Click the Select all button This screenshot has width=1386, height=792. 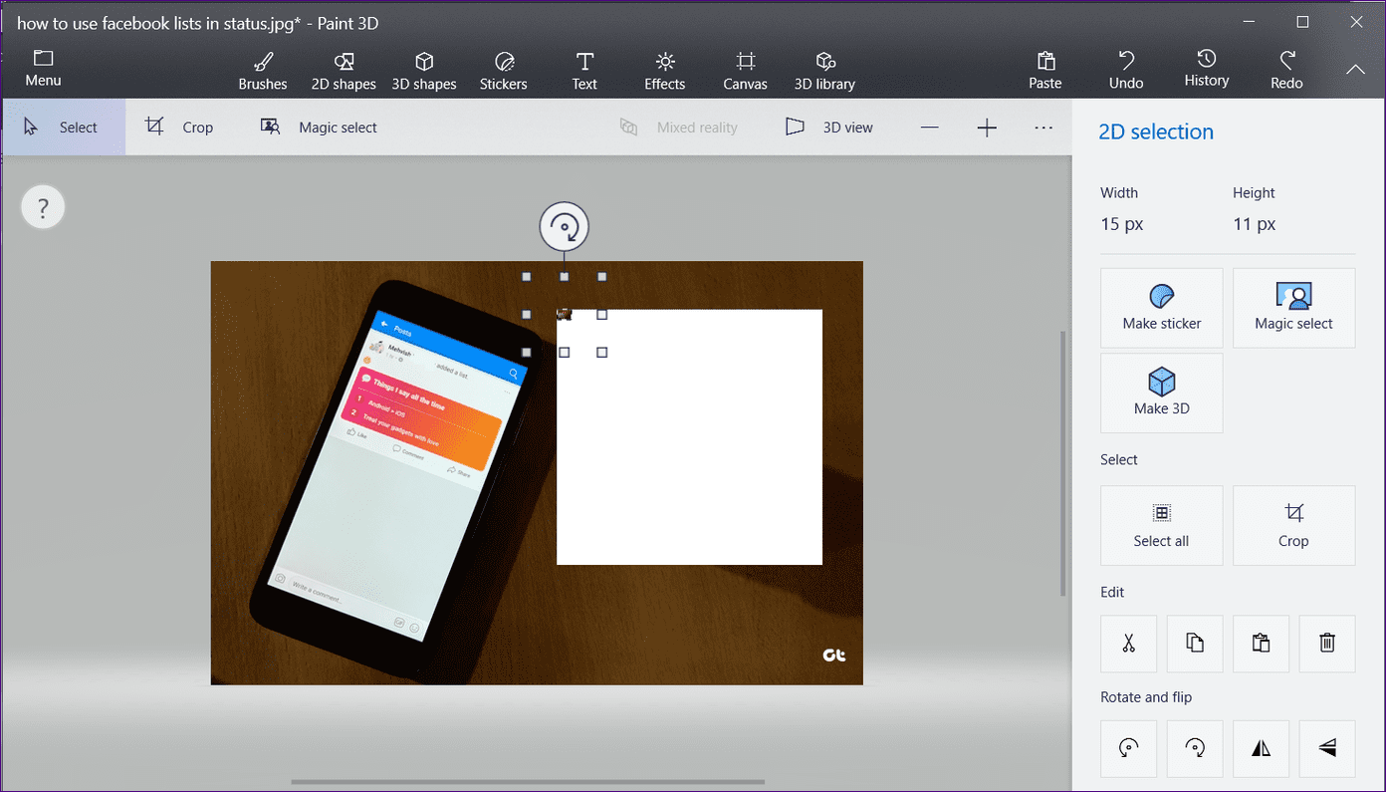[1162, 525]
